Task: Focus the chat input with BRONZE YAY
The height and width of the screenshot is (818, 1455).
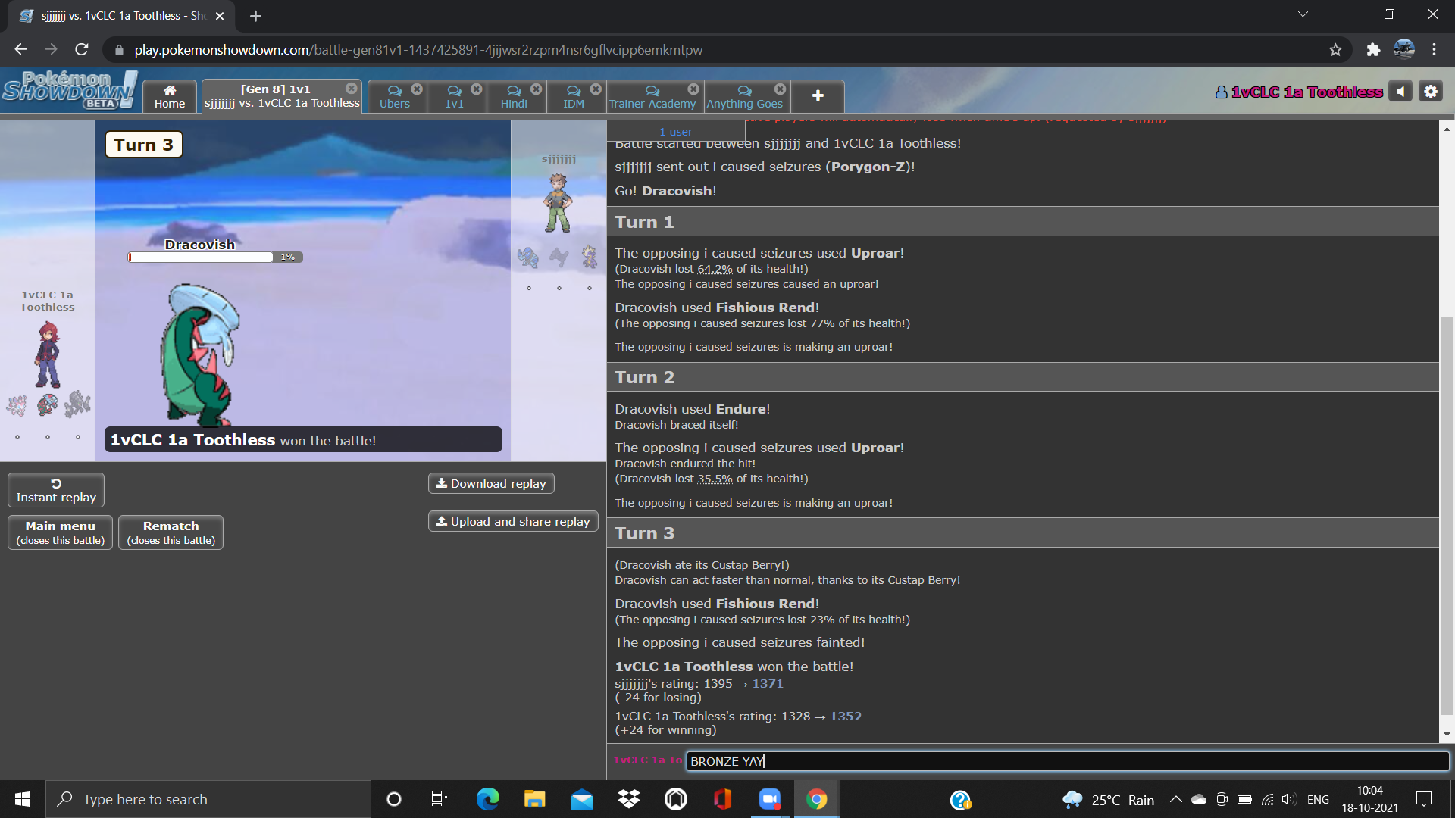Action: click(x=1067, y=761)
